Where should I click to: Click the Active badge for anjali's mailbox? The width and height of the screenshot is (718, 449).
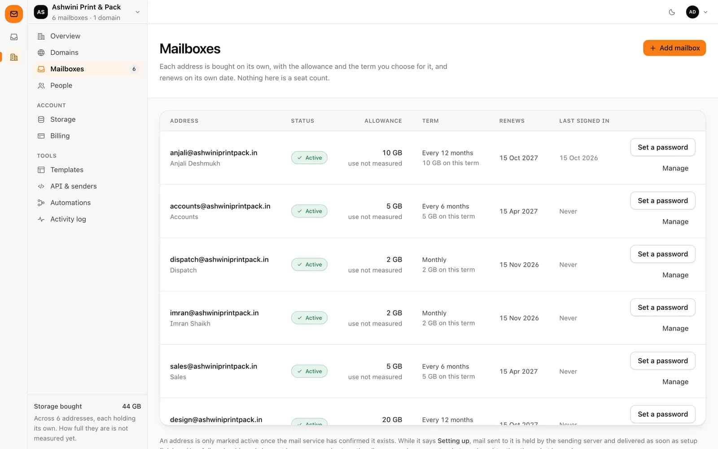[309, 158]
